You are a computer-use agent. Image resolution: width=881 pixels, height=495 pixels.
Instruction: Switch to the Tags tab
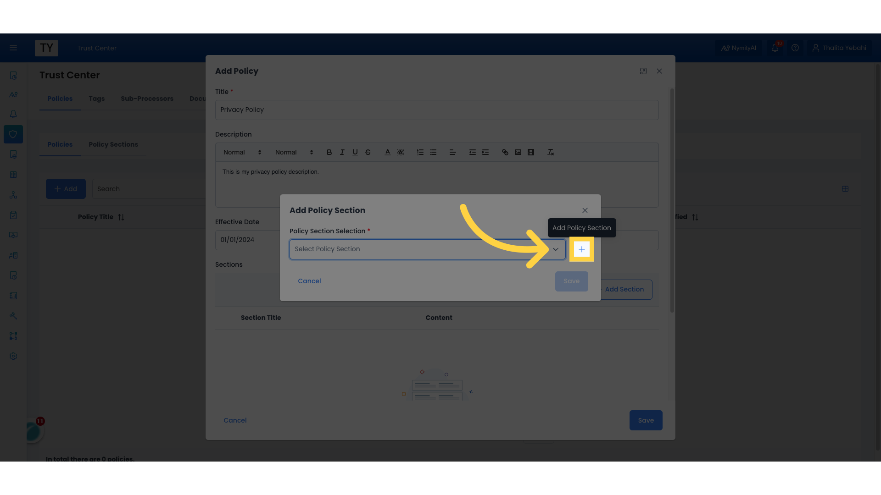pos(96,99)
